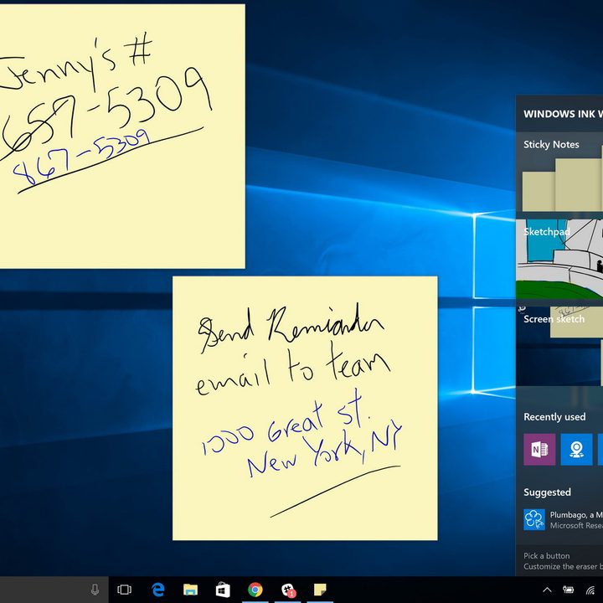This screenshot has height=603, width=603.
Task: Open Slack with the notification badge
Action: click(287, 590)
